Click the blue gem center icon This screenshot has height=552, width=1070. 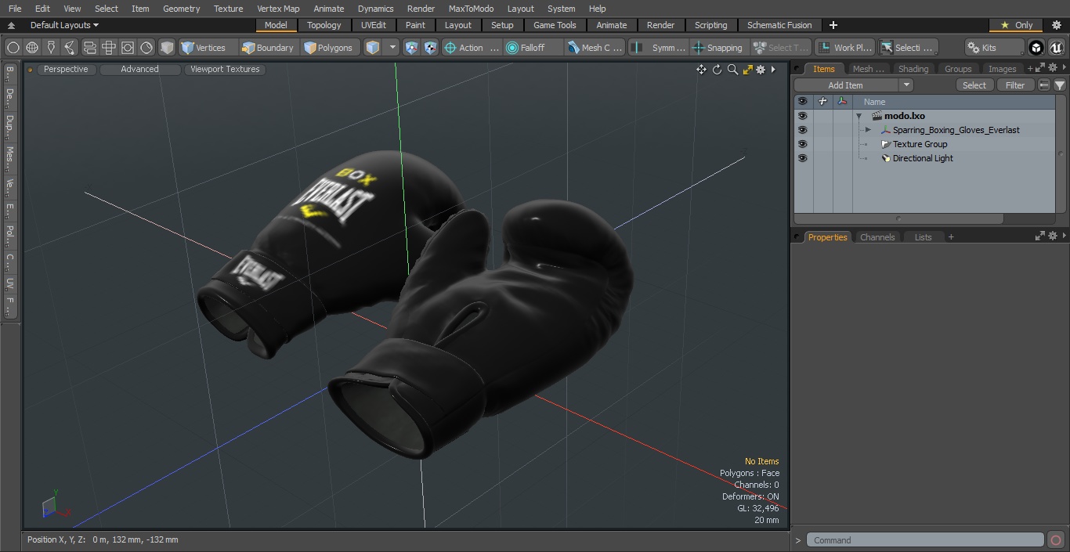[412, 48]
